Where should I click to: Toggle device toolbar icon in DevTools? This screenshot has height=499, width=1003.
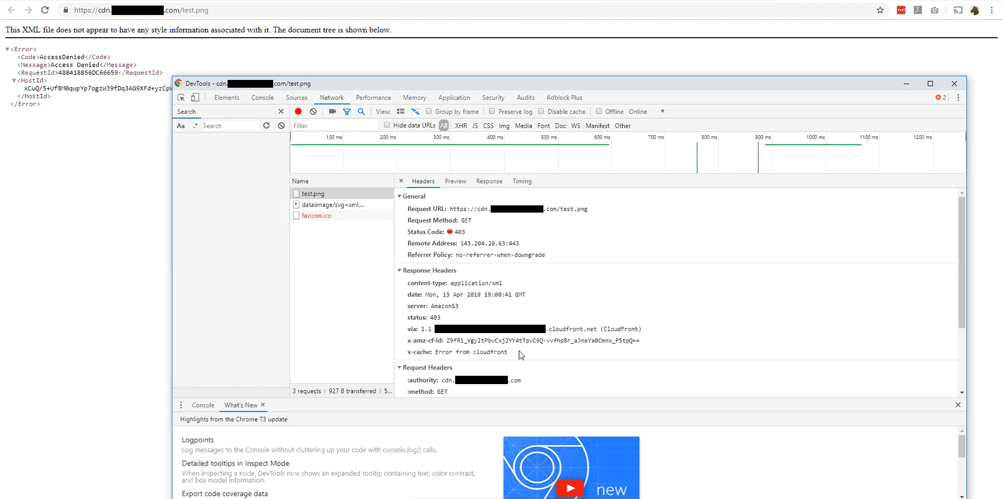195,98
